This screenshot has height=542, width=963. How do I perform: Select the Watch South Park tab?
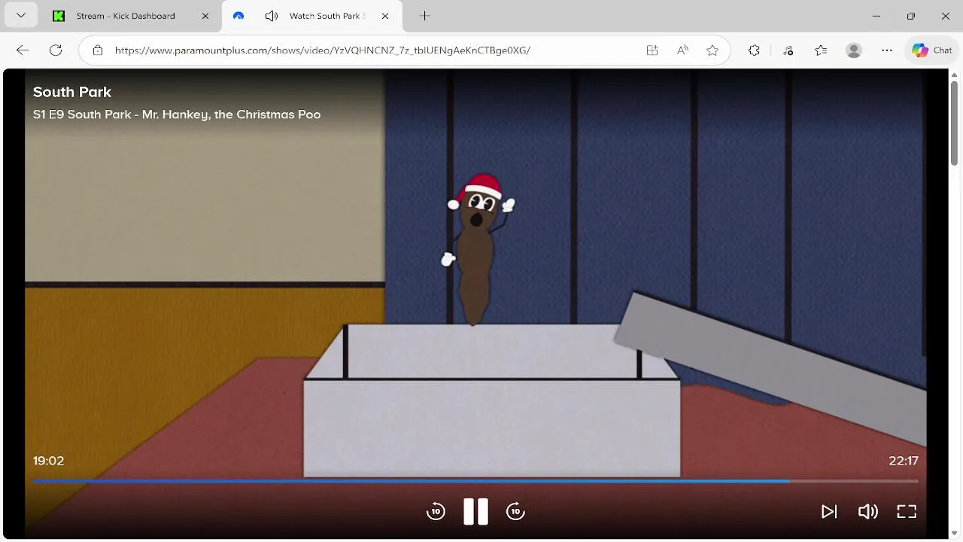click(x=312, y=16)
